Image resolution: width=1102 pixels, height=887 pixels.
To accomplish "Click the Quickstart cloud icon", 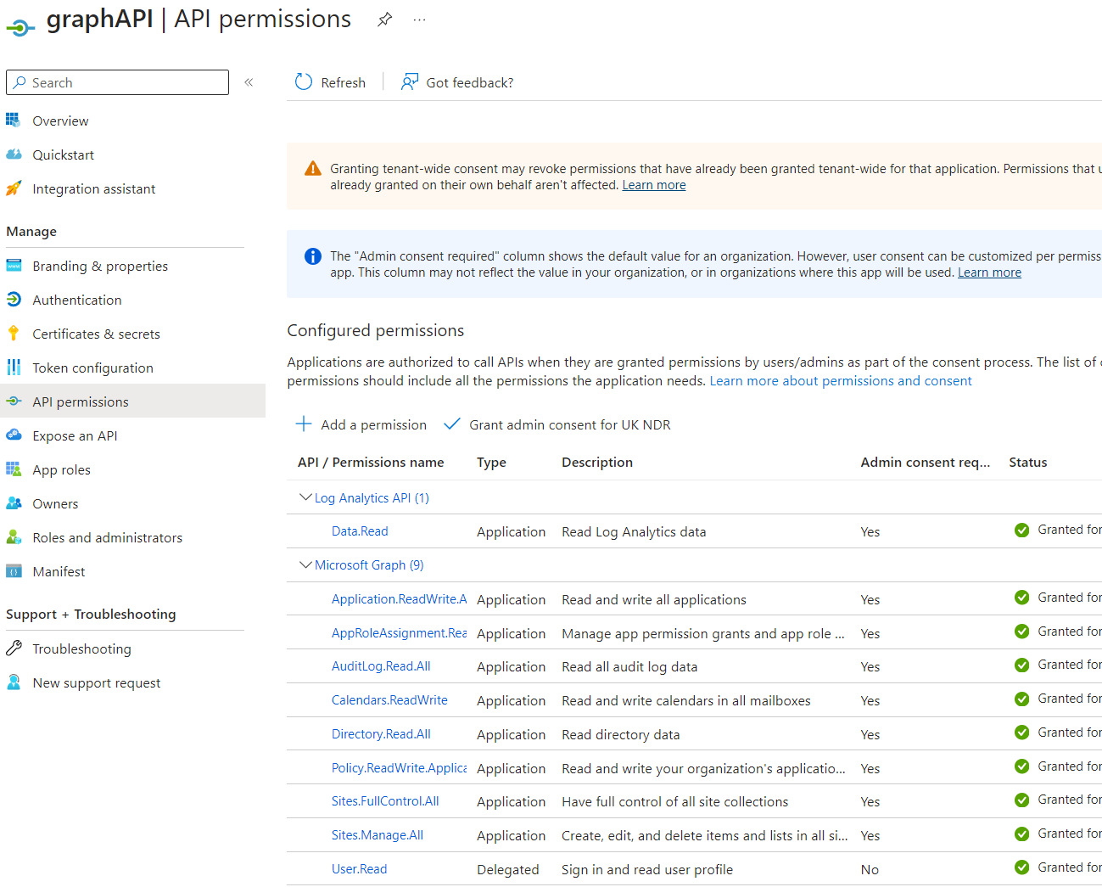I will pyautogui.click(x=14, y=154).
